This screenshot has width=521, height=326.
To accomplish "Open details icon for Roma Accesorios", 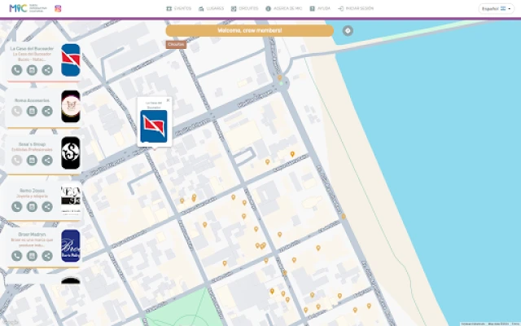I will click(x=32, y=111).
